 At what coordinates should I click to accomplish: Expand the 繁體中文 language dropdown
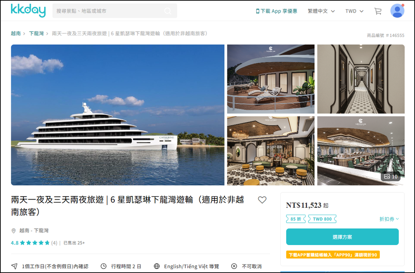click(x=321, y=11)
